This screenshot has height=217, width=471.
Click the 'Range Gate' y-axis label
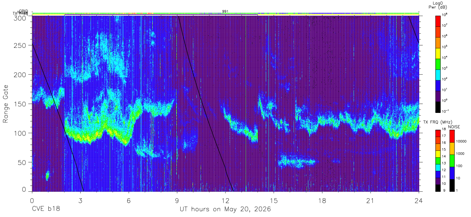(6, 104)
